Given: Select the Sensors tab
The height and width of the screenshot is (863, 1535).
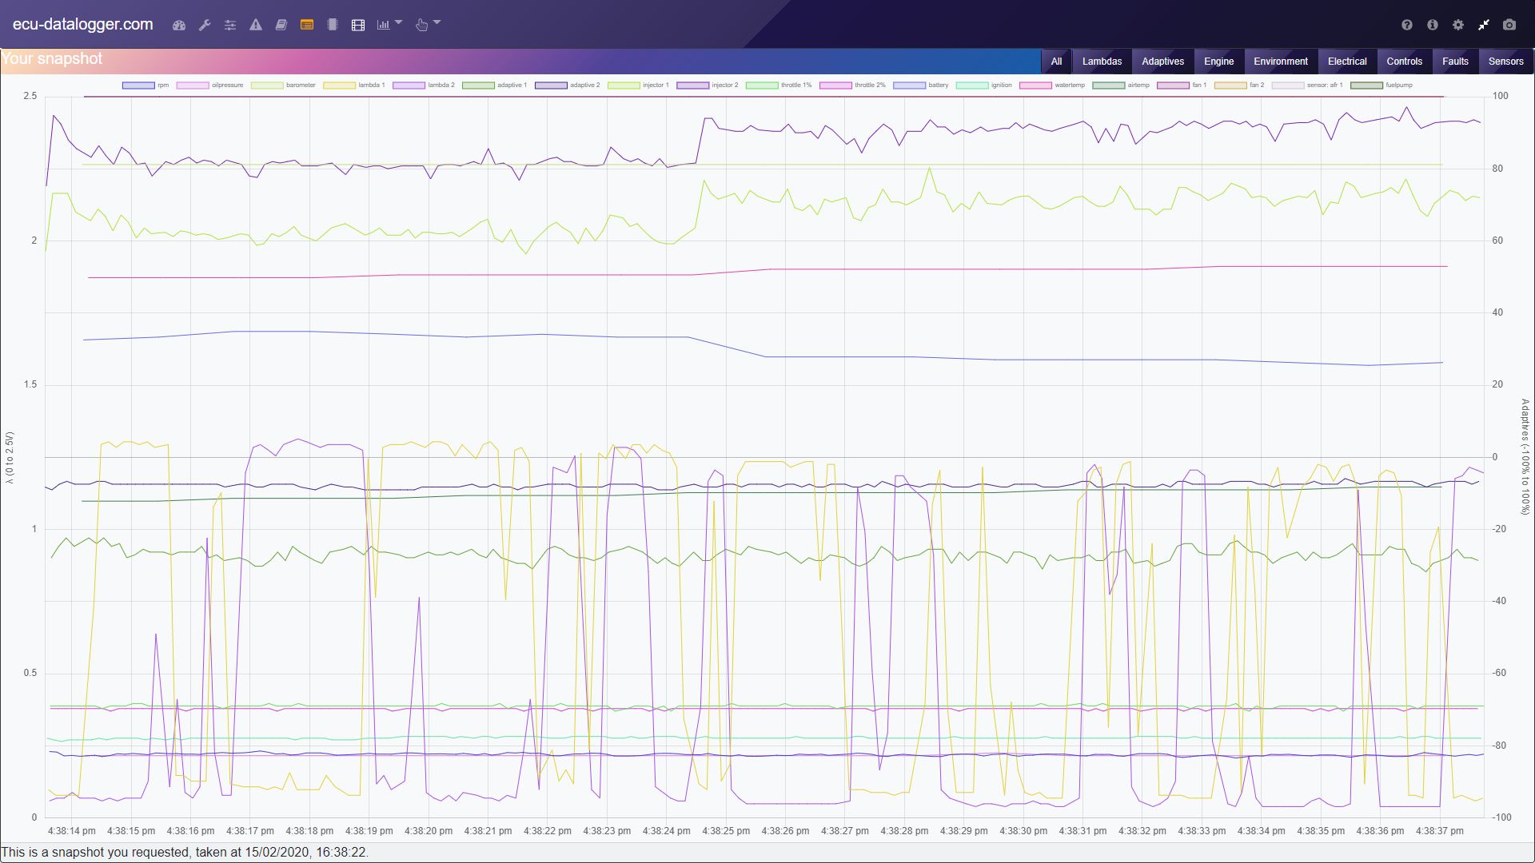Looking at the screenshot, I should pyautogui.click(x=1505, y=62).
